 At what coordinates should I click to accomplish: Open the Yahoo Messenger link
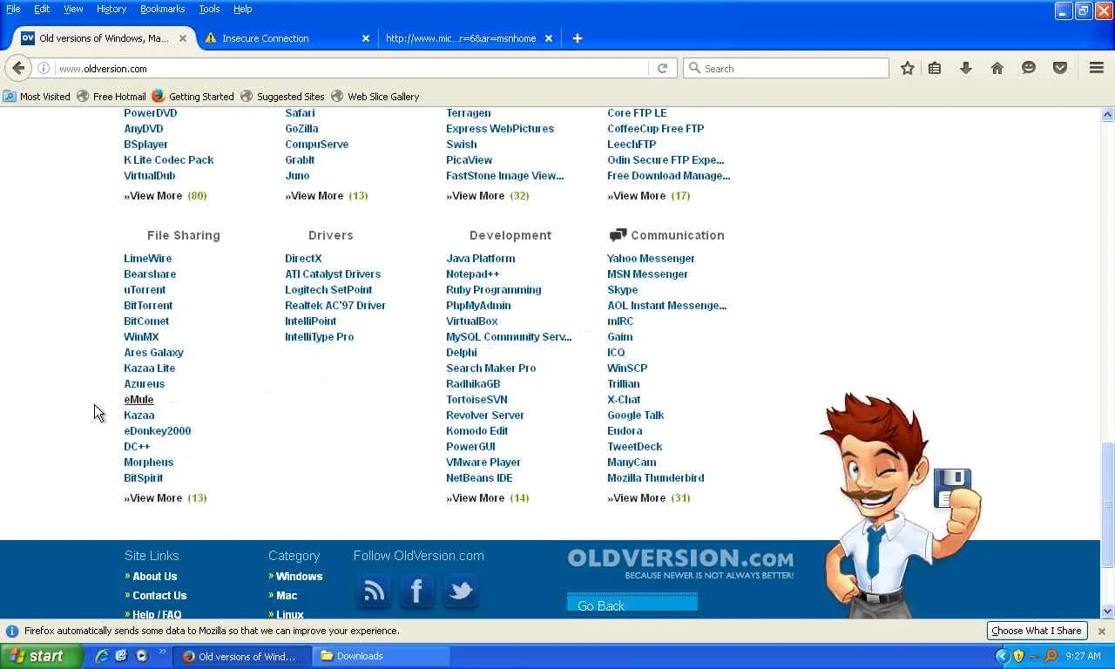pyautogui.click(x=651, y=259)
